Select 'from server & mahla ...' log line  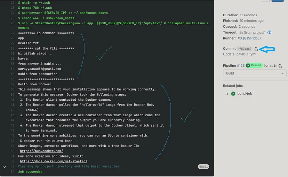coord(40,64)
